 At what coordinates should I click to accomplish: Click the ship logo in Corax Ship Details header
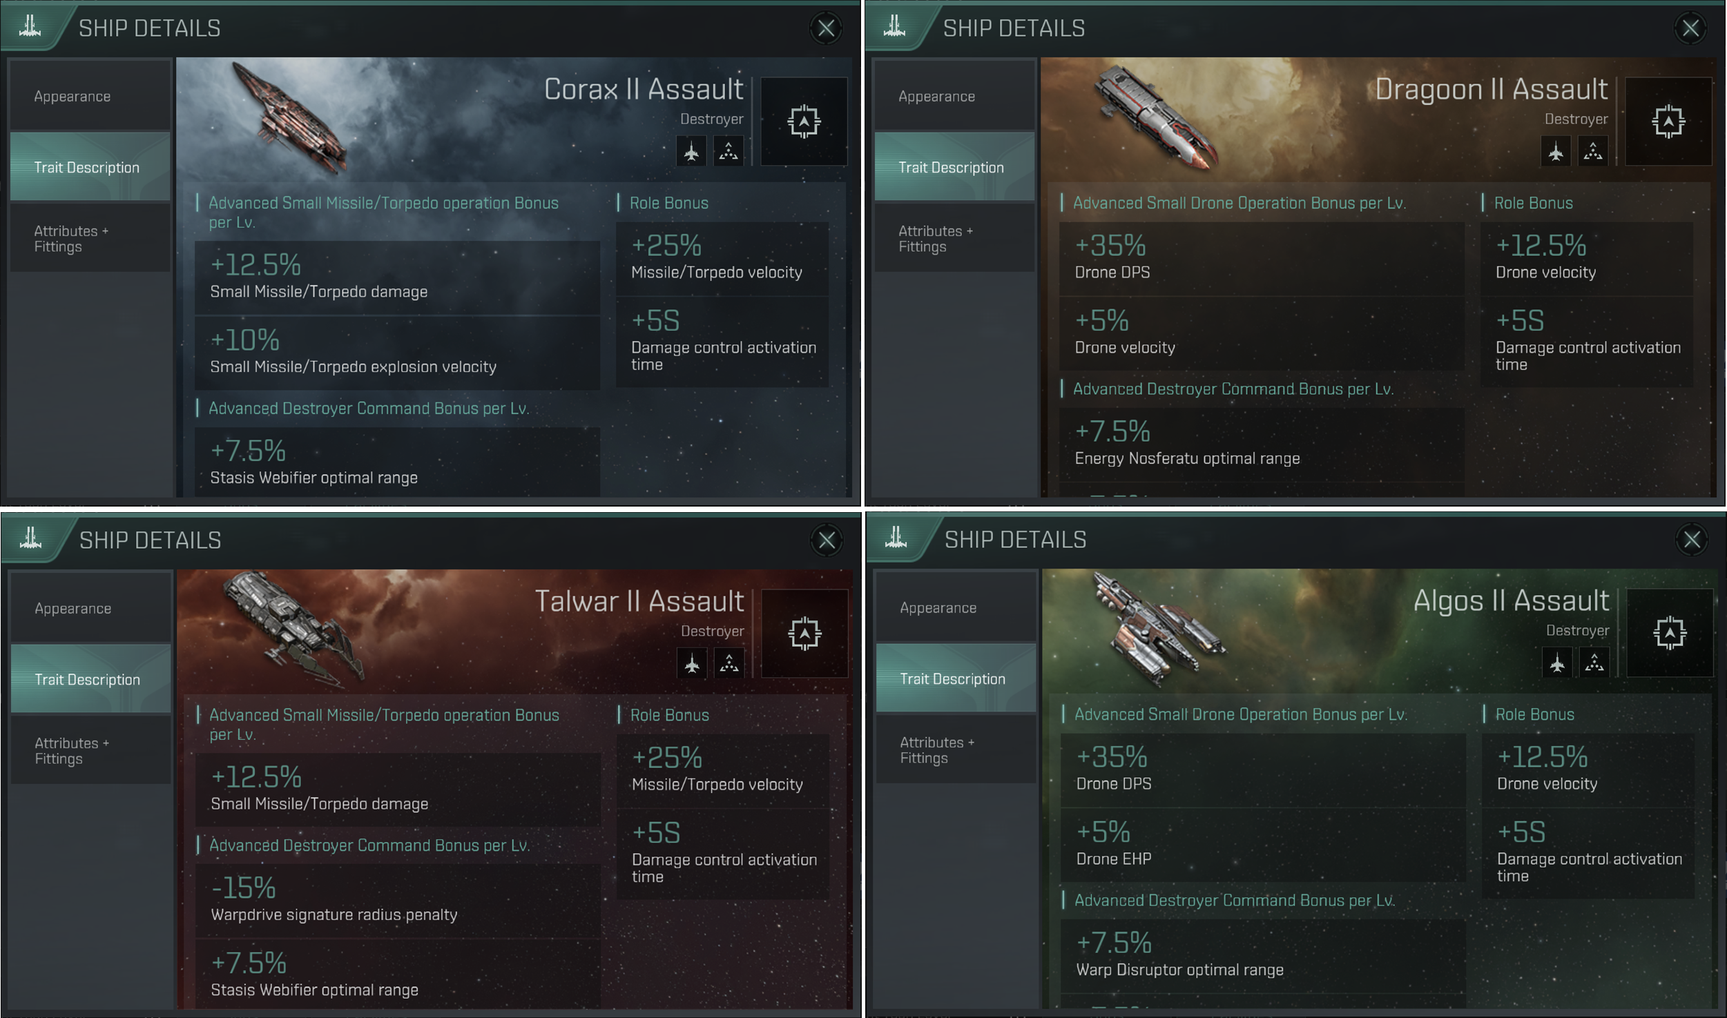[30, 26]
